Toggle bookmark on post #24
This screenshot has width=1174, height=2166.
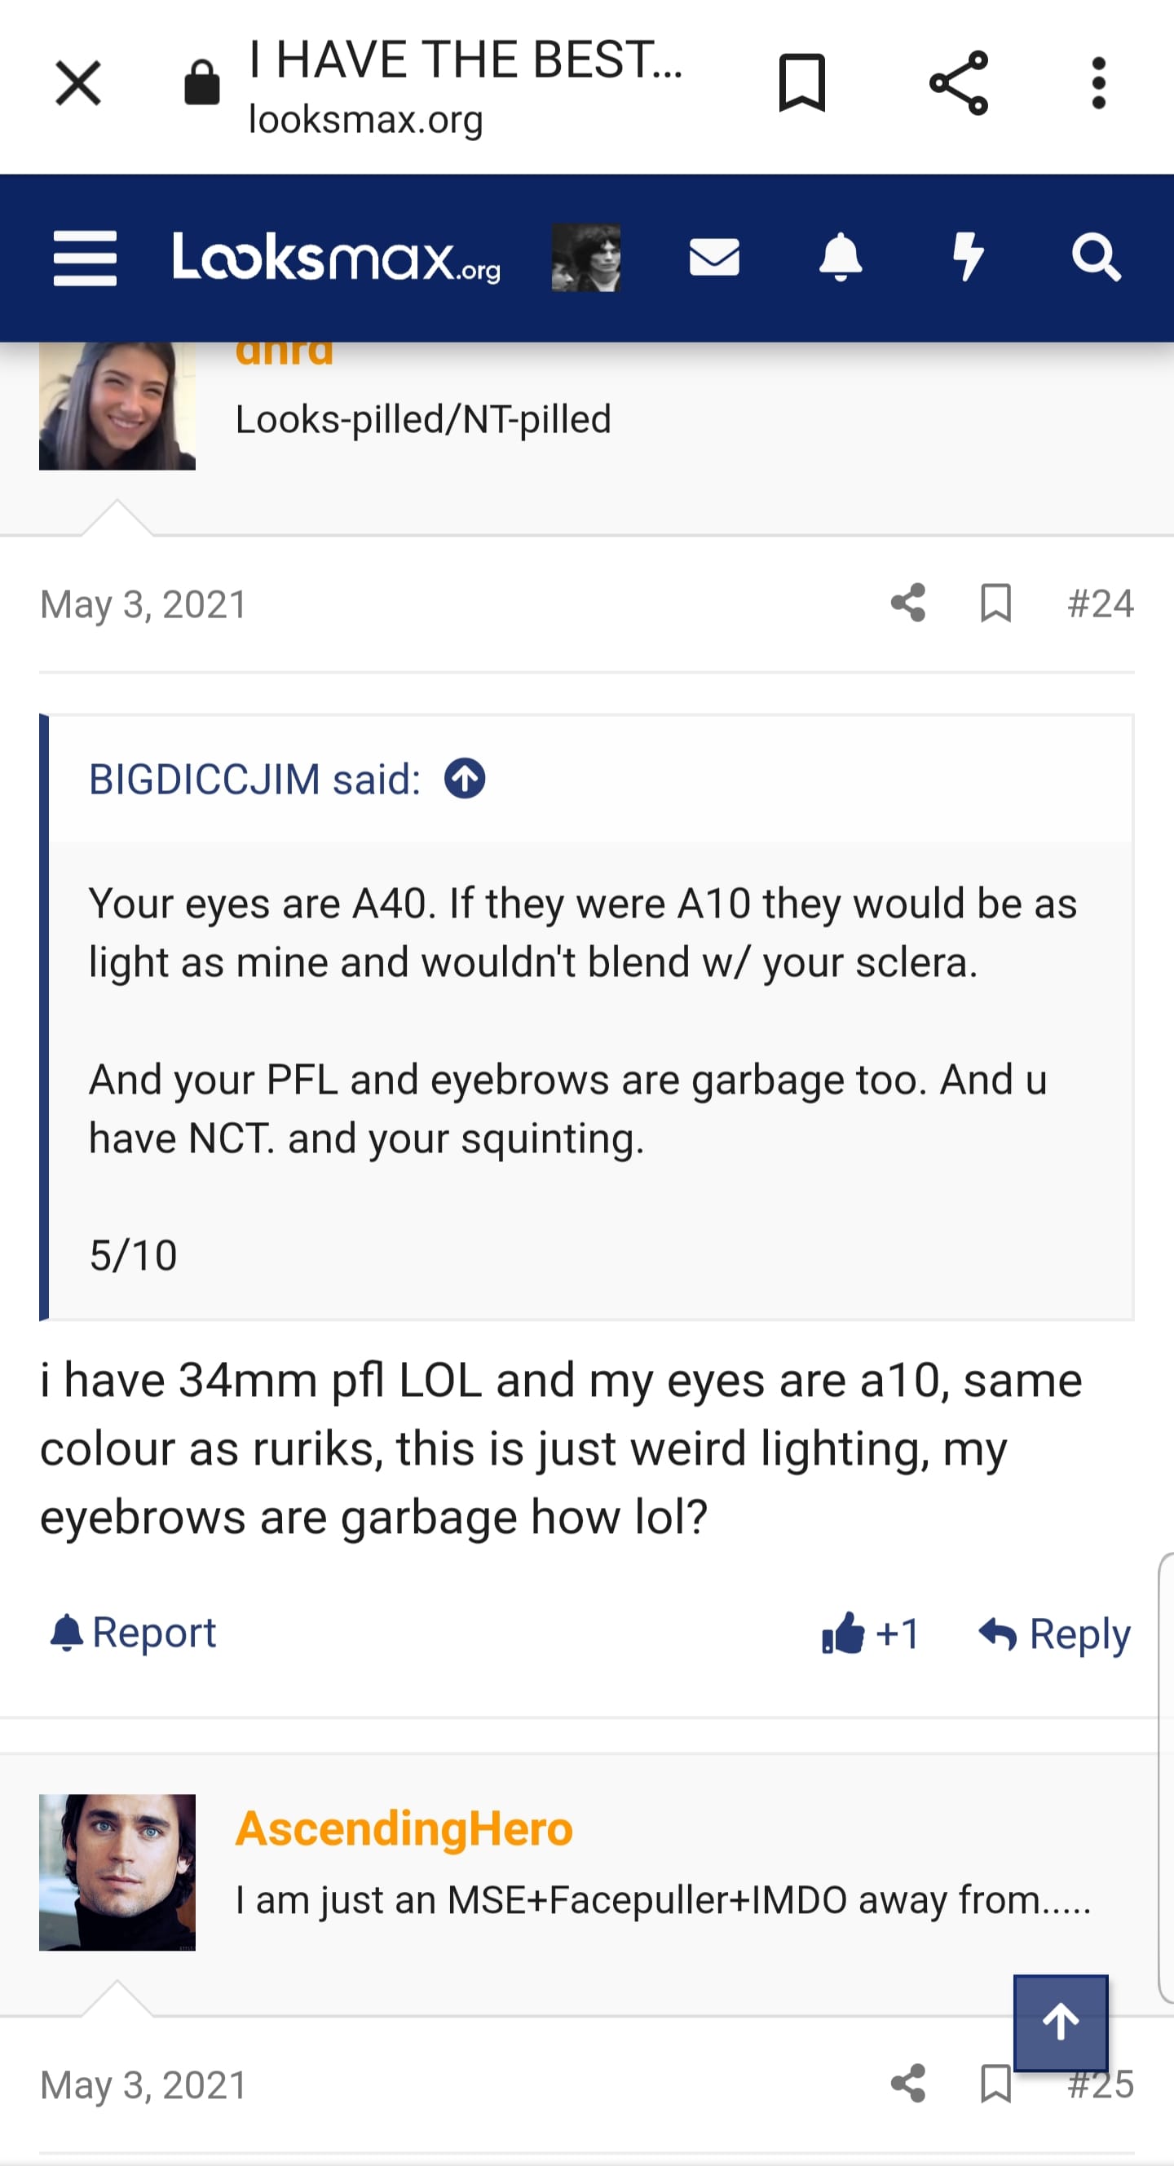click(x=995, y=603)
